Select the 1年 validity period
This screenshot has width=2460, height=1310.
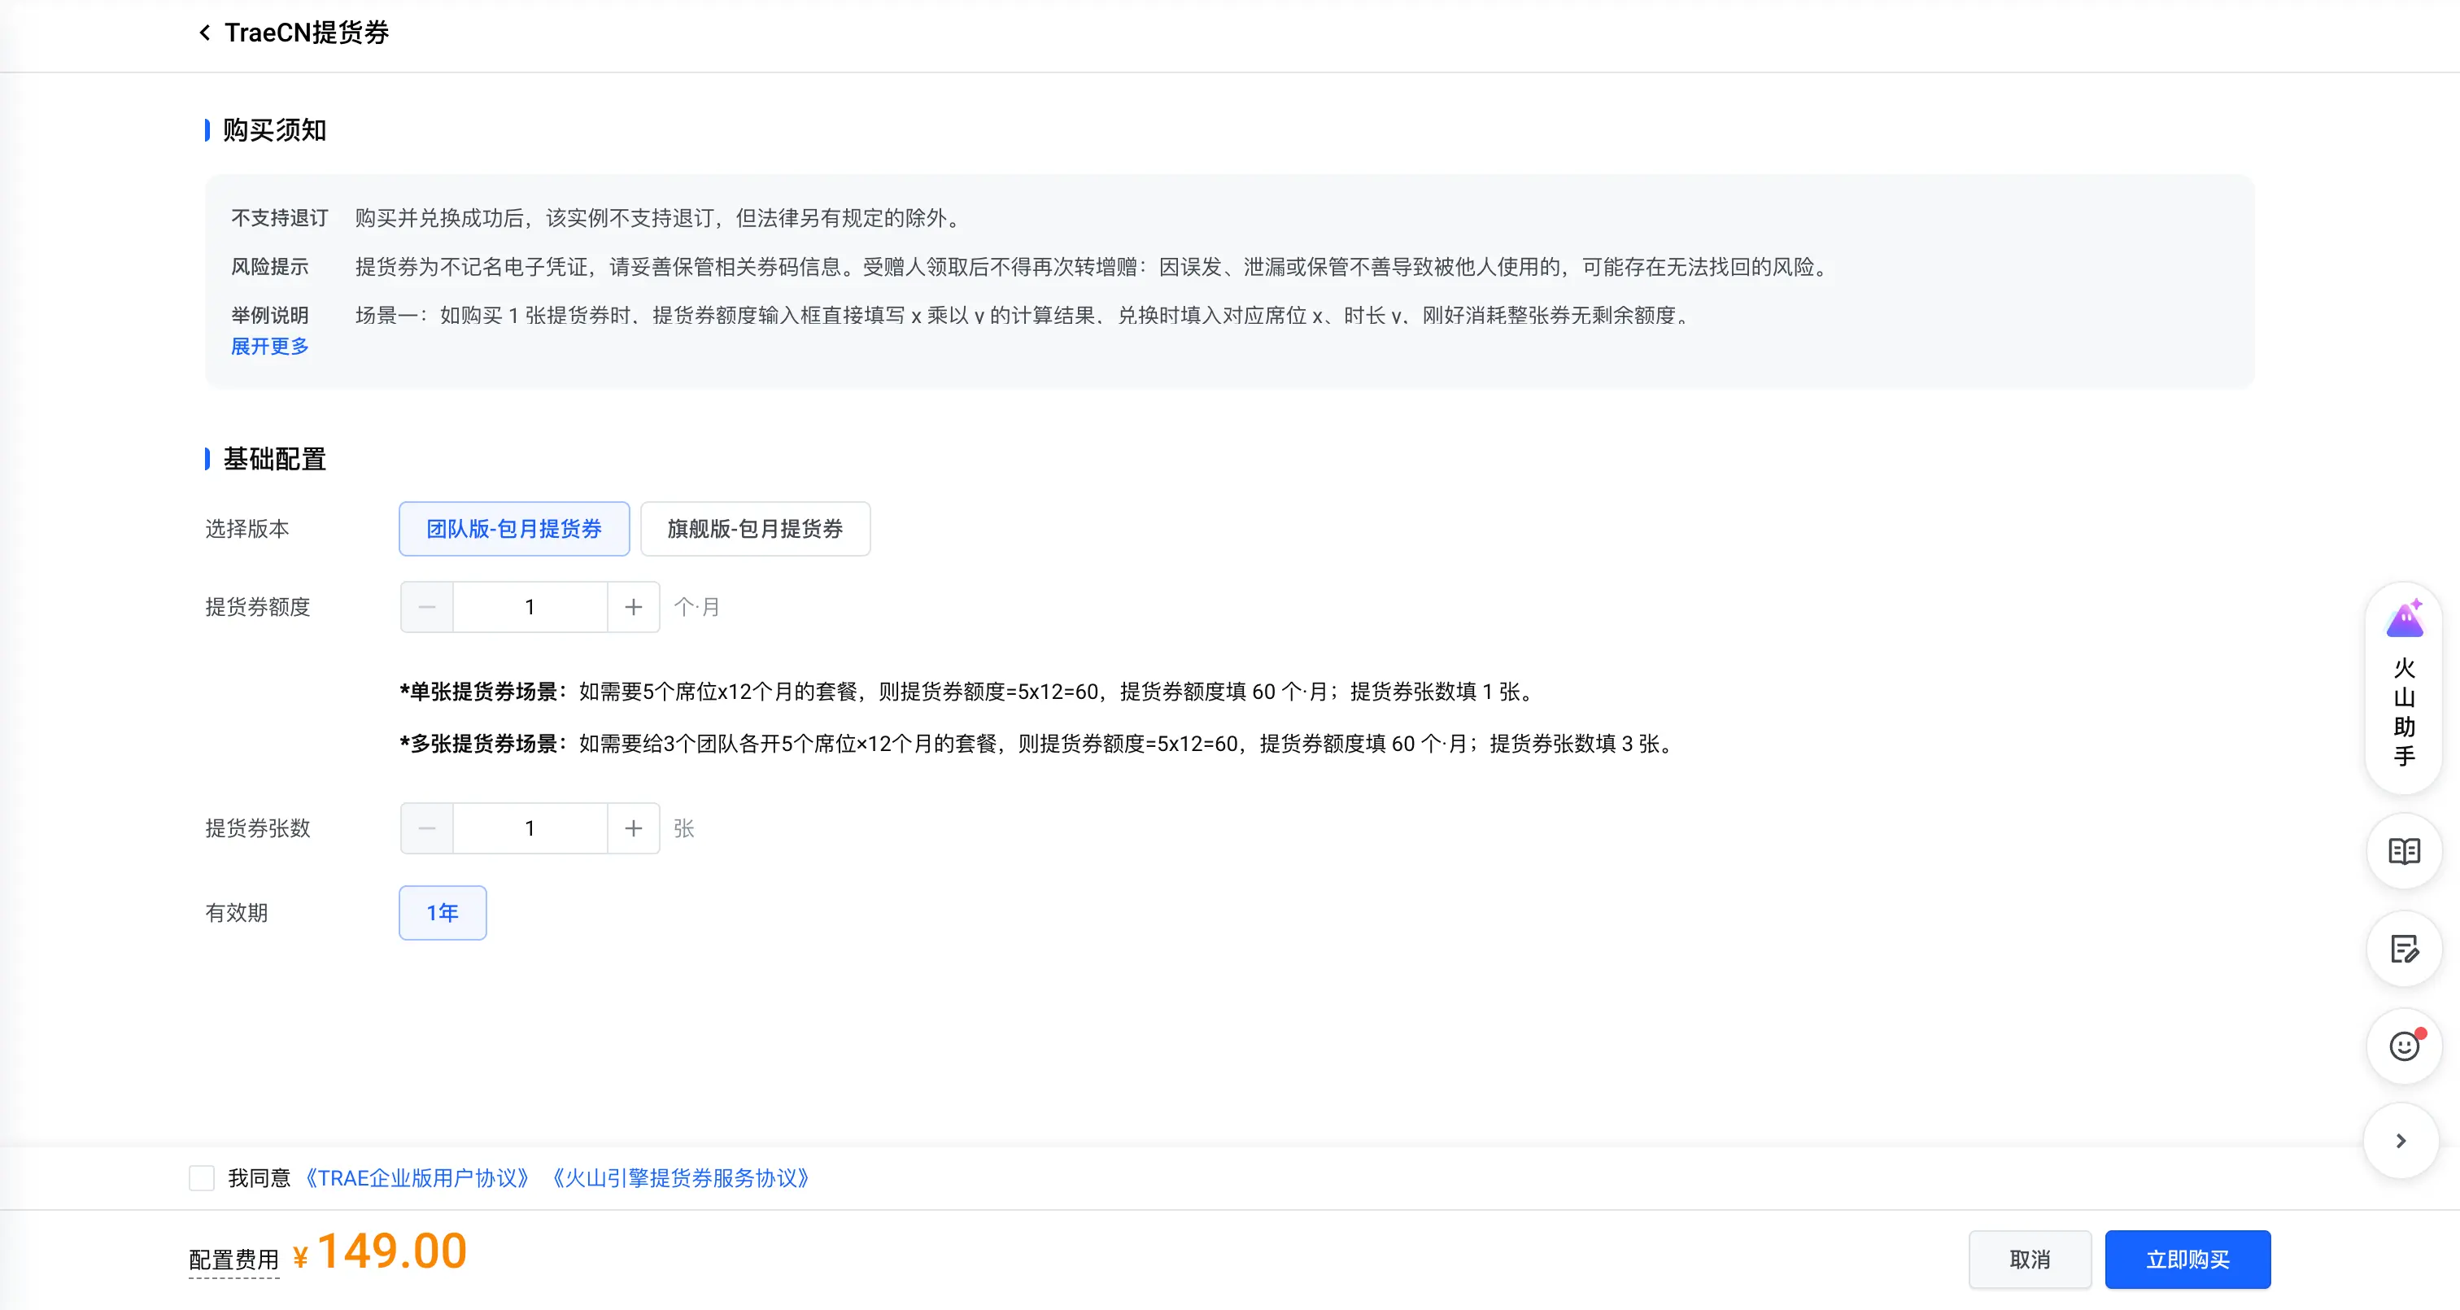coord(443,912)
